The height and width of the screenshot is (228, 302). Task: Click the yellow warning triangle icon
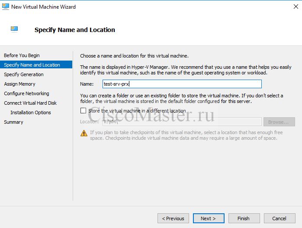click(84, 133)
